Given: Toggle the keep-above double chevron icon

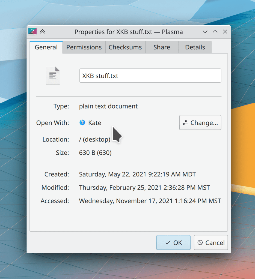Looking at the screenshot, I should pos(42,32).
